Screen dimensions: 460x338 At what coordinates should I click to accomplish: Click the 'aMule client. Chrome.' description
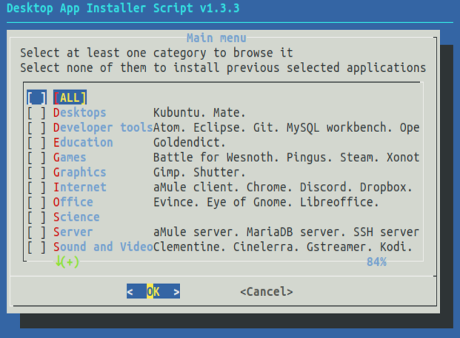pyautogui.click(x=283, y=187)
